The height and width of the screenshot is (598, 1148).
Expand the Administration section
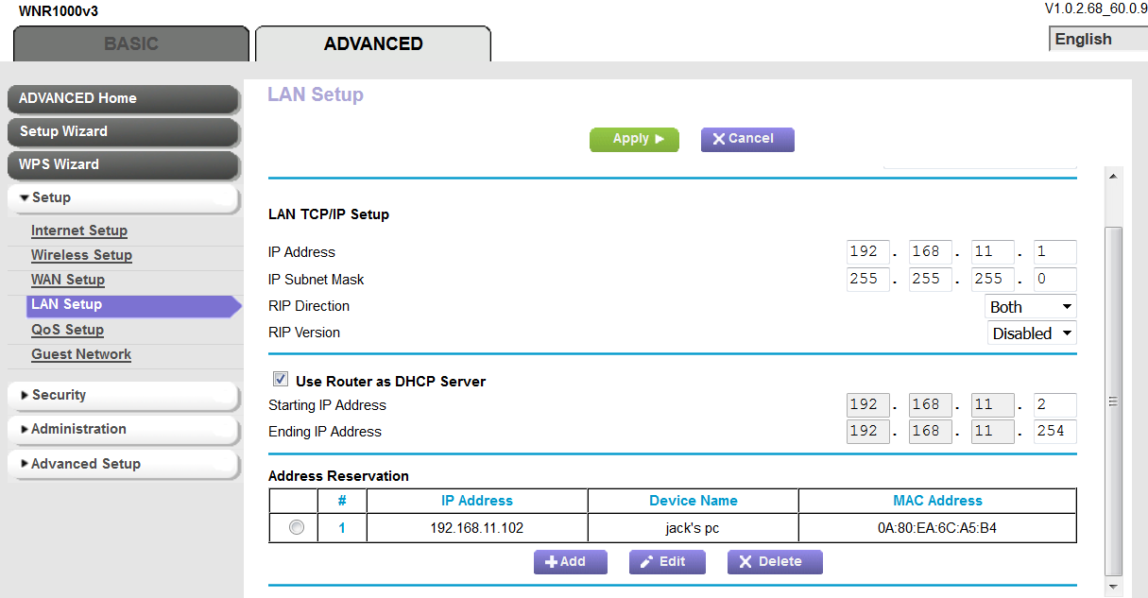[123, 430]
